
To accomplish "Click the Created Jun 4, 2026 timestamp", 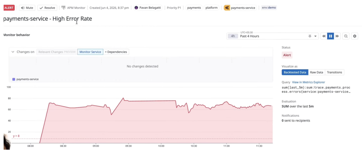I will (x=109, y=8).
